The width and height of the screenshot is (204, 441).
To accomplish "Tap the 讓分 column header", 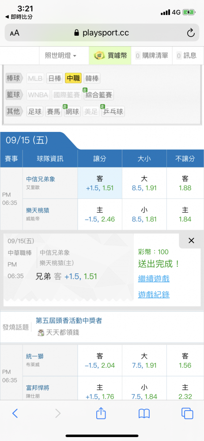I will tap(100, 159).
